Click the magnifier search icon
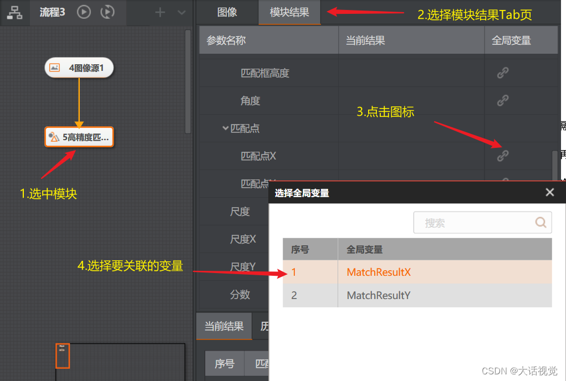The image size is (566, 381). coord(540,223)
